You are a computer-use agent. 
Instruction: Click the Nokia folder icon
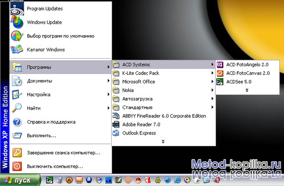(x=116, y=90)
